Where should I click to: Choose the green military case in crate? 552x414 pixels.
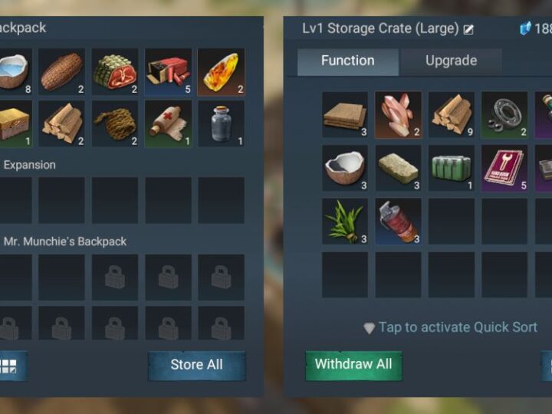pos(452,168)
